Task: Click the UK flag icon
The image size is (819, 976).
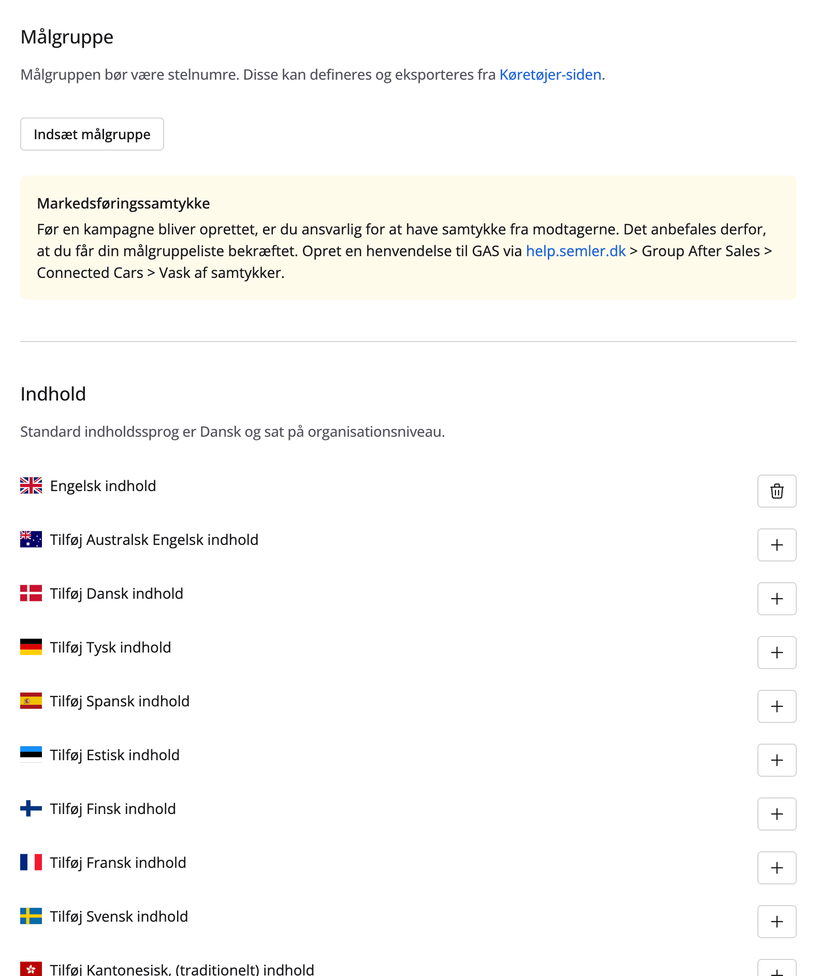Action: (31, 485)
